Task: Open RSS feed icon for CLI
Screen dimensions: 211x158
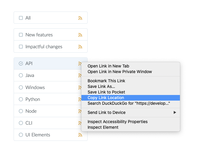Action: click(x=80, y=123)
